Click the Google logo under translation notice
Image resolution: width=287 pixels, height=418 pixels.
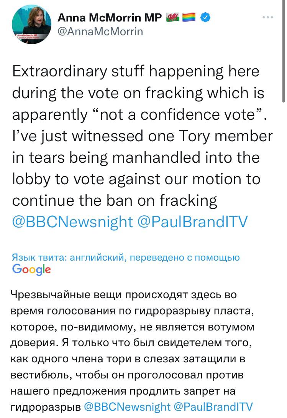[31, 269]
